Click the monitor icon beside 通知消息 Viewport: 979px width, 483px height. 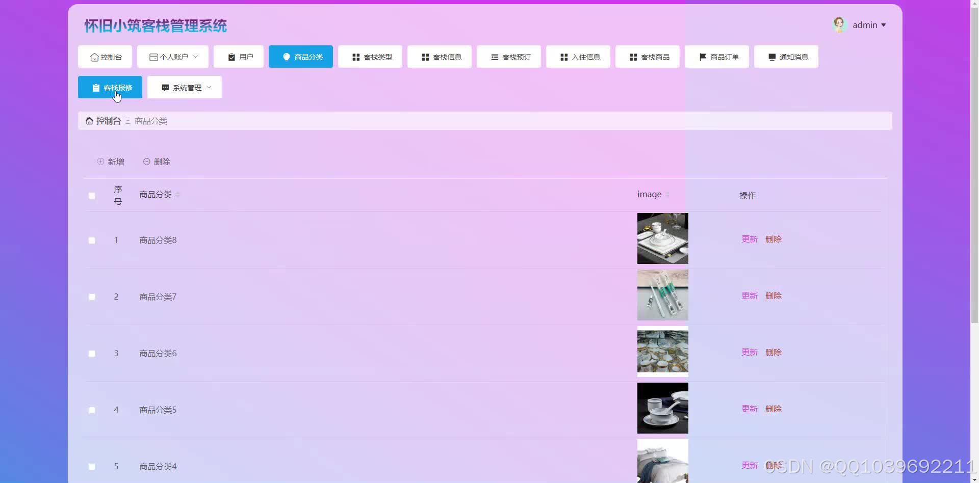point(772,57)
